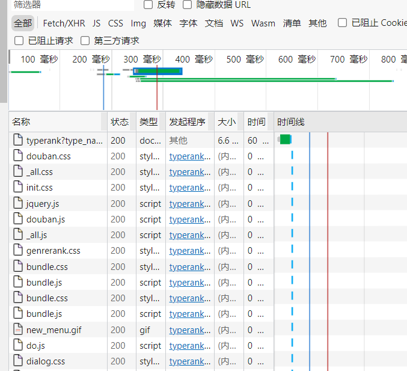Filter requests by CSS
Viewport: 407px width, 371px height.
[115, 23]
